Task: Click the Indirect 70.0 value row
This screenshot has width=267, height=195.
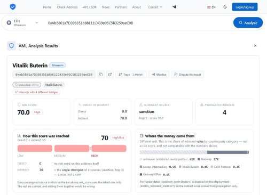Action: point(103,118)
